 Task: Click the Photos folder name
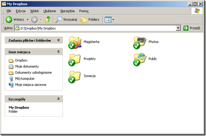[x=154, y=42]
